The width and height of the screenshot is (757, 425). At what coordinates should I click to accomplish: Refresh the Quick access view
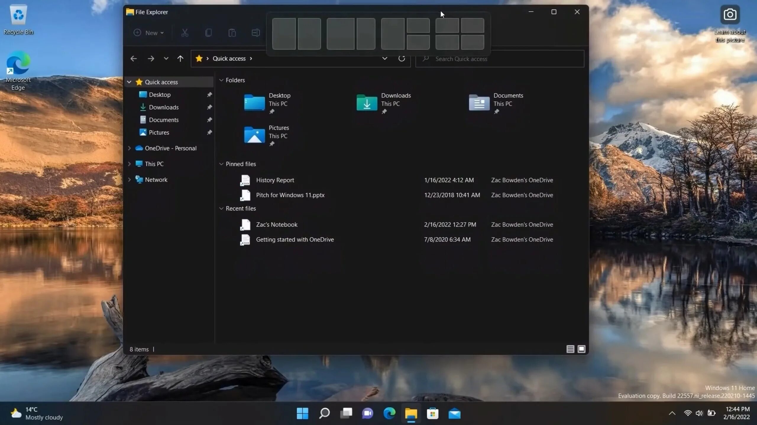(x=401, y=58)
